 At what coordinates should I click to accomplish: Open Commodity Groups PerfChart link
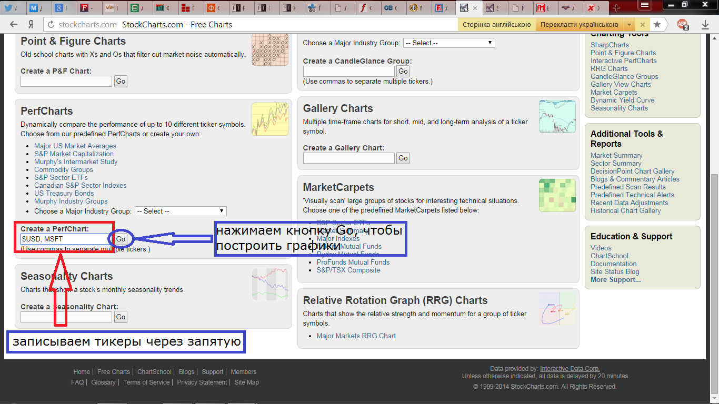tap(64, 169)
